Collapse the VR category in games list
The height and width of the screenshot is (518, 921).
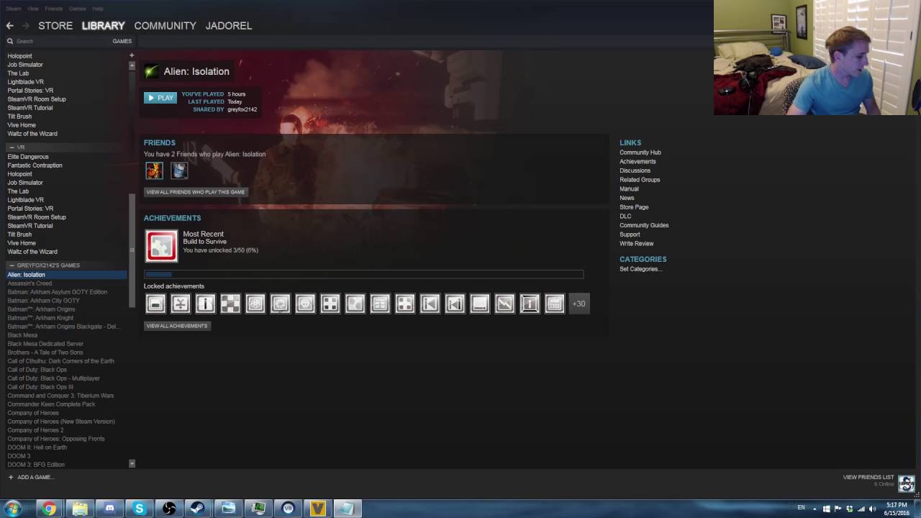click(12, 147)
